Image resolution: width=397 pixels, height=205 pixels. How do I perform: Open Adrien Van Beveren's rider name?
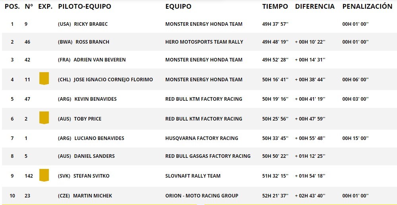99,60
